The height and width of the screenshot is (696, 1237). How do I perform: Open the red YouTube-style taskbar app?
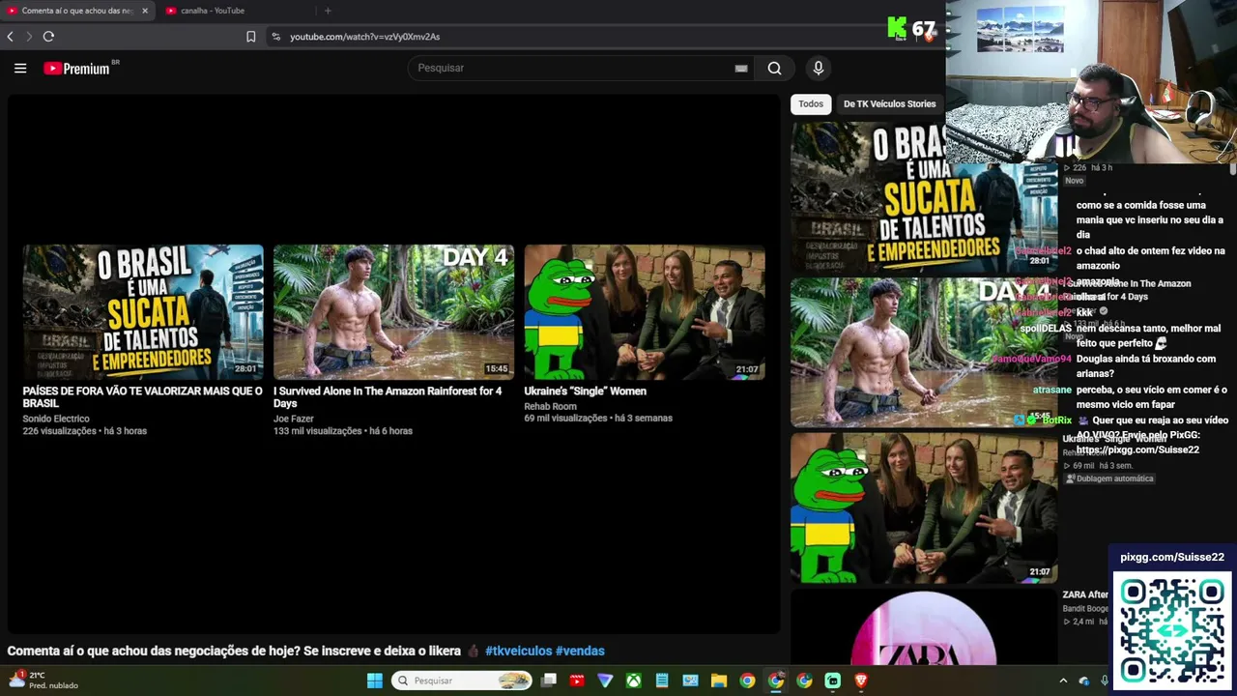pyautogui.click(x=577, y=681)
